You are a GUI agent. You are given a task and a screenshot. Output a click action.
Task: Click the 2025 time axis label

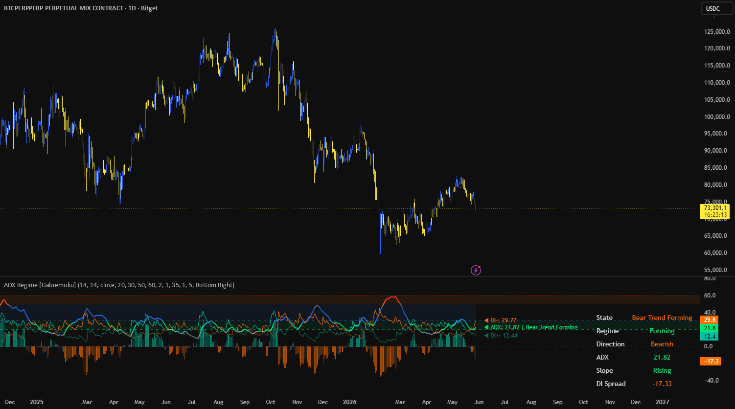pos(37,402)
